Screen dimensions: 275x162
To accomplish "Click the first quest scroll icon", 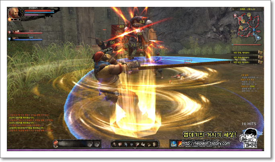I will (x=261, y=53).
